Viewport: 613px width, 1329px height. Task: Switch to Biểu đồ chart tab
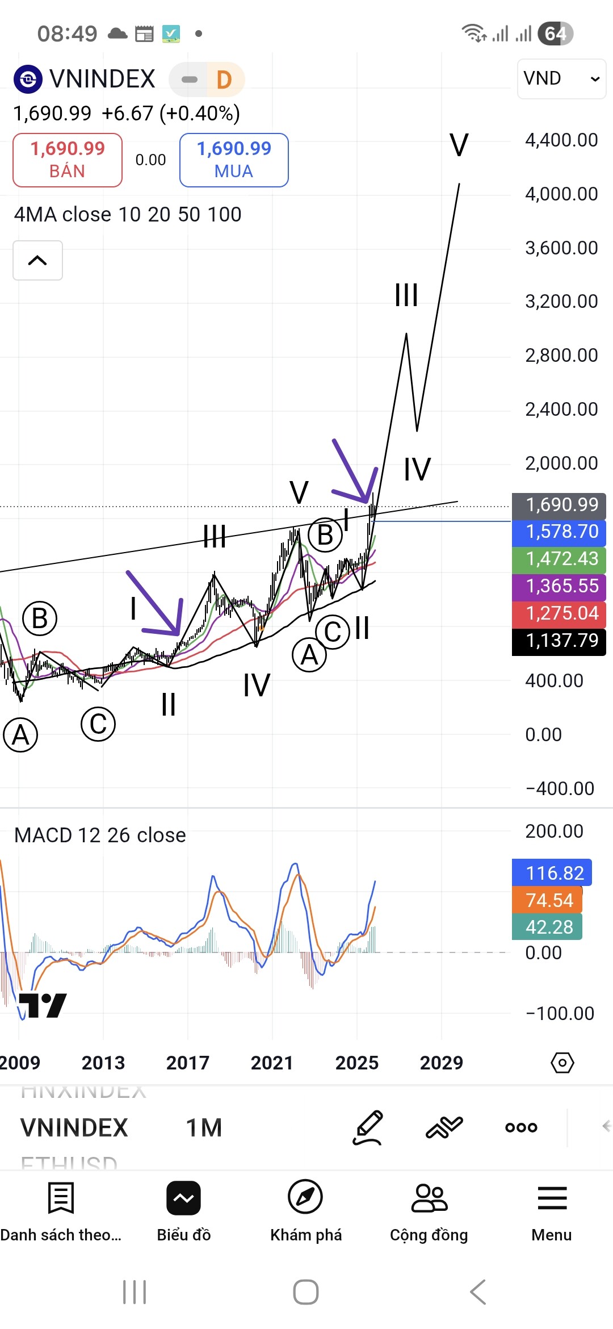point(183,1213)
